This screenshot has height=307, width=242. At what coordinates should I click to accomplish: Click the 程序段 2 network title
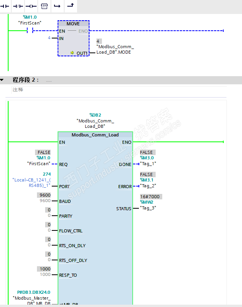(26, 80)
